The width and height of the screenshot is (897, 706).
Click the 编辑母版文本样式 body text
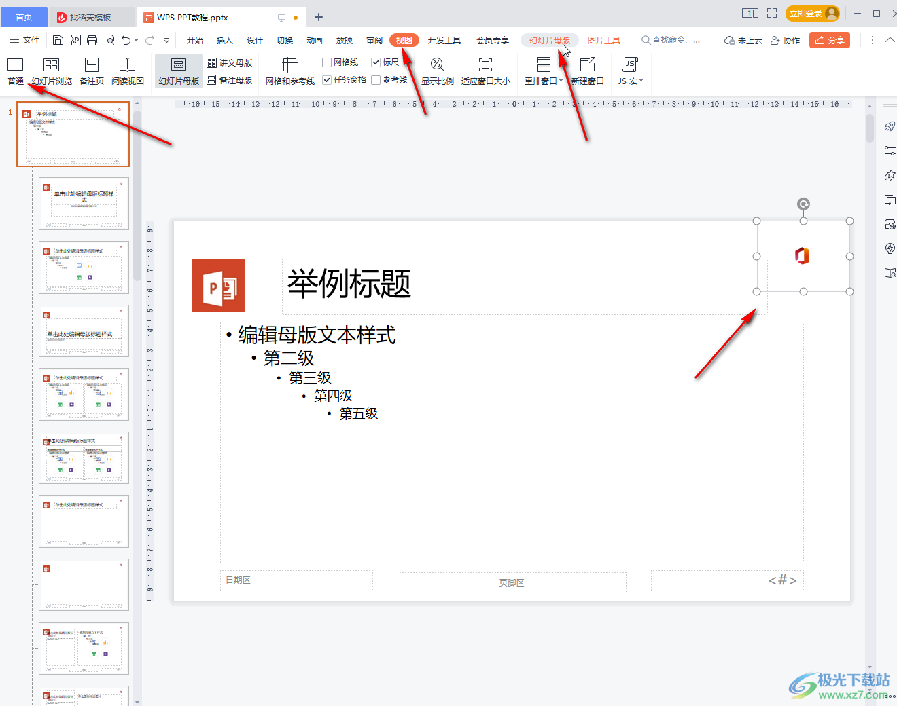tap(317, 335)
